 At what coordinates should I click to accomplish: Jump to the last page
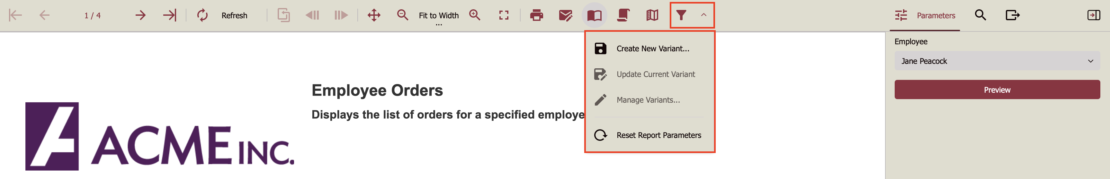pos(169,15)
